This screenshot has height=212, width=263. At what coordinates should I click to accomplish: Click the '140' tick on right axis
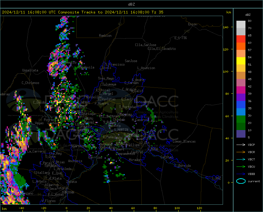tap(226, 27)
